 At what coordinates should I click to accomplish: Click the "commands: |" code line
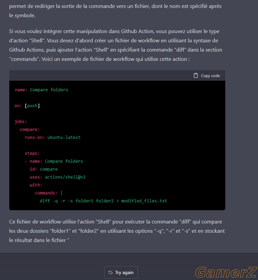coord(48,193)
